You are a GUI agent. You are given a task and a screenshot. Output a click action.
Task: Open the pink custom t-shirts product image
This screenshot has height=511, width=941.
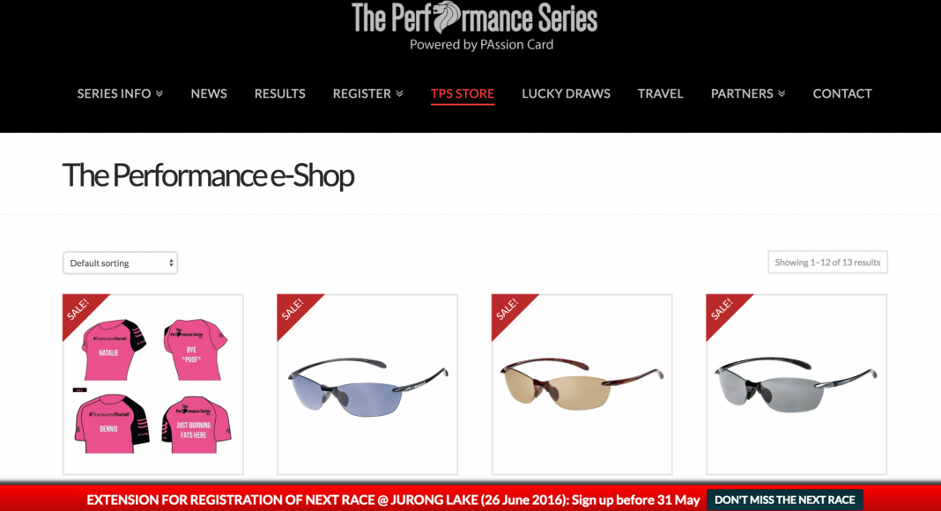pyautogui.click(x=153, y=384)
